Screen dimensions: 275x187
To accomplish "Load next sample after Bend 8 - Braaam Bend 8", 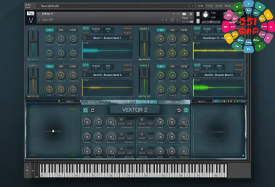I will (x=131, y=75).
